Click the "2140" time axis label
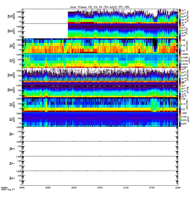The height and width of the screenshot is (202, 190). [152, 188]
